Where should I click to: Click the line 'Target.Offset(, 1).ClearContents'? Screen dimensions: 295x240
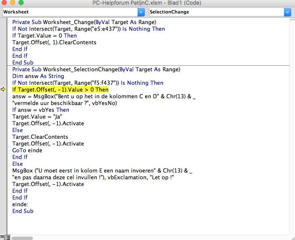tap(54, 43)
